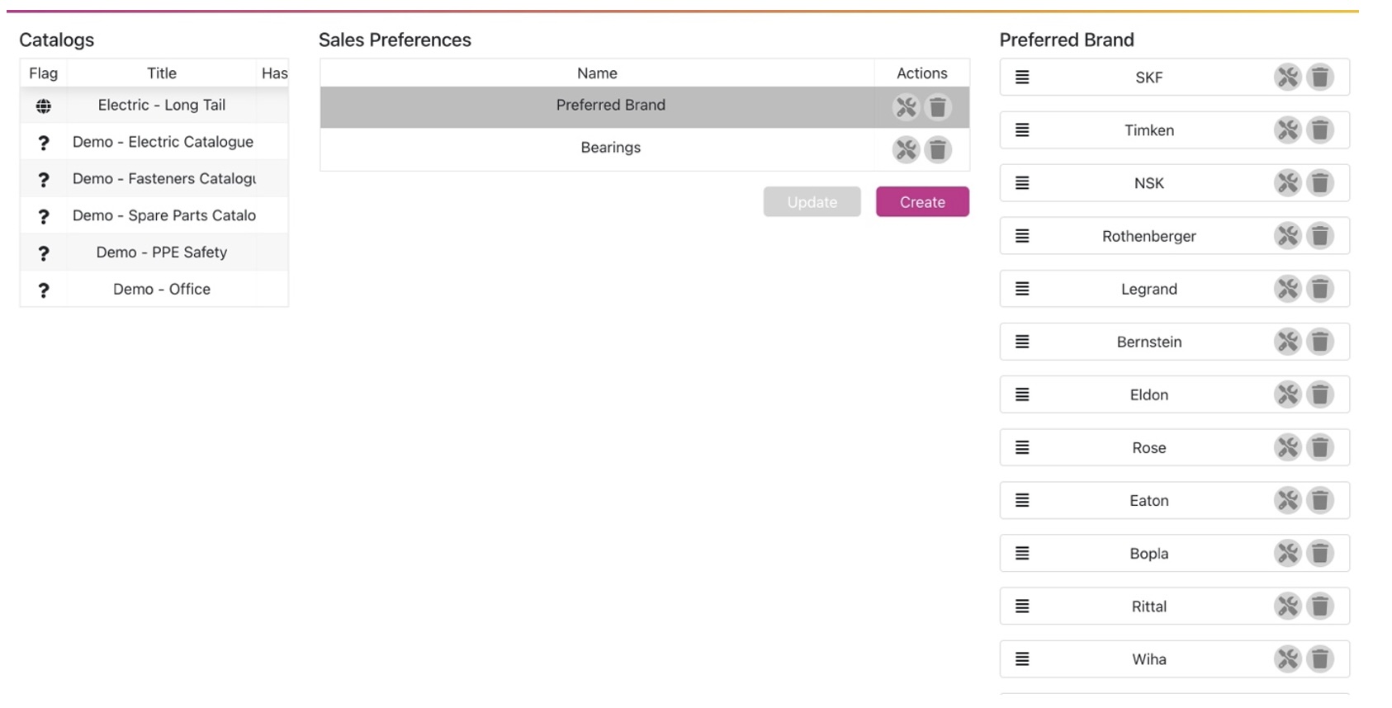Screen dimensions: 1392x708
Task: Trash the Eldon brand
Action: click(x=1320, y=394)
